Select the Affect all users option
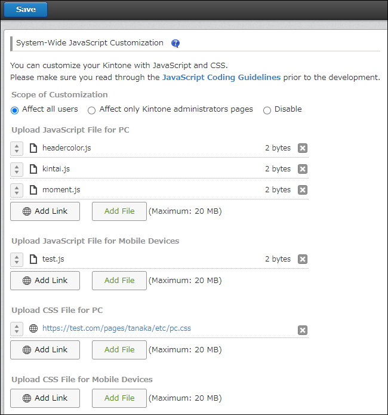This screenshot has height=415, width=388. [15, 110]
